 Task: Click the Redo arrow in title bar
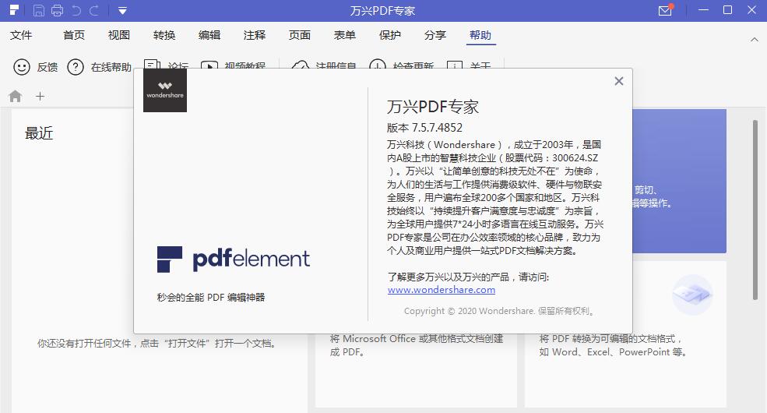click(94, 10)
